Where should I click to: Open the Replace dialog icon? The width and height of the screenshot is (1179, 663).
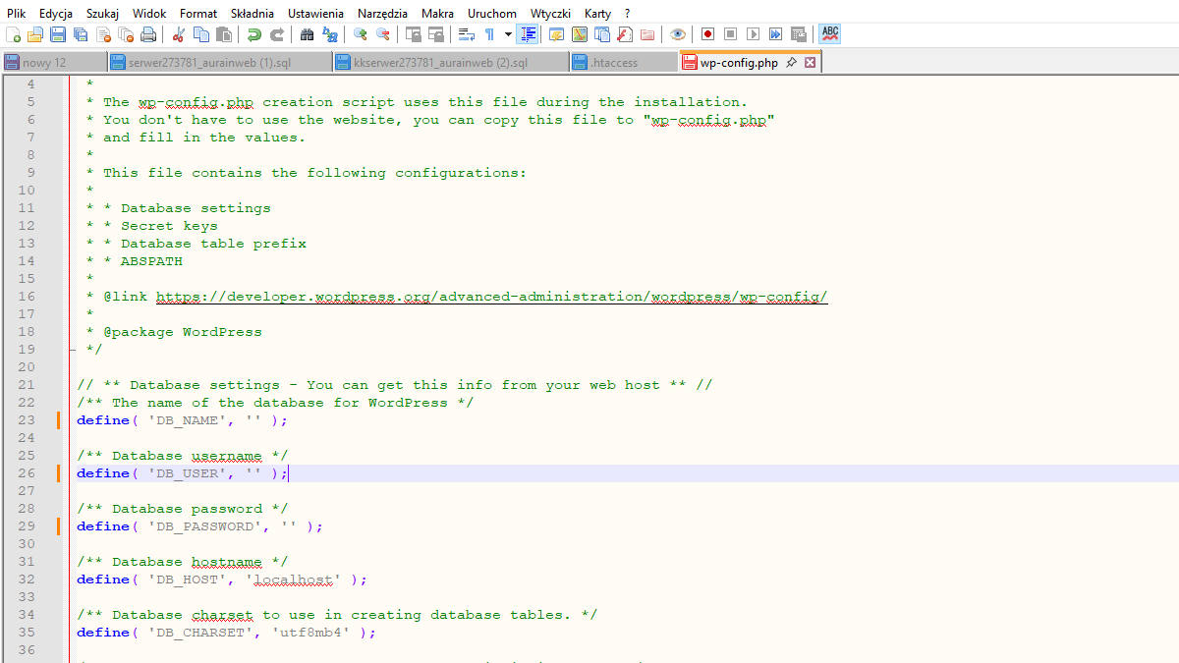click(329, 34)
